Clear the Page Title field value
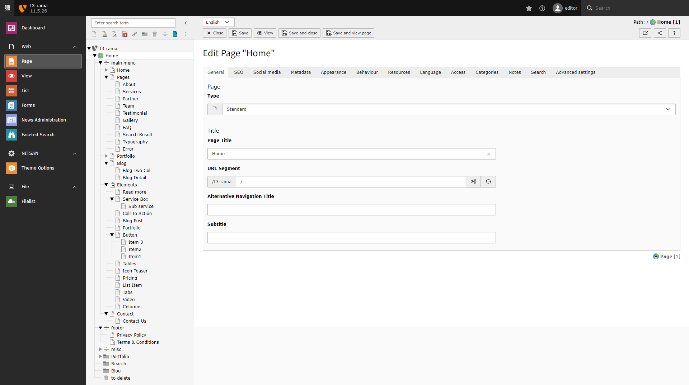The image size is (689, 385). click(488, 154)
